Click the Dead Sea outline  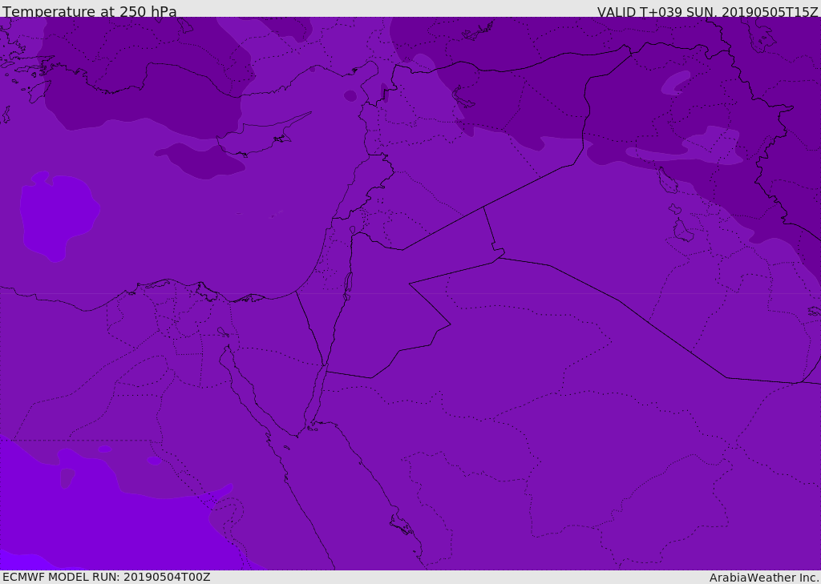tap(348, 284)
